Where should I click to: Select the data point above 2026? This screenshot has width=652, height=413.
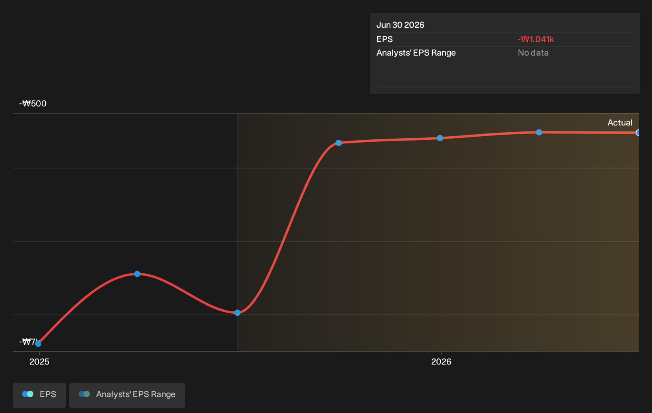click(x=440, y=138)
